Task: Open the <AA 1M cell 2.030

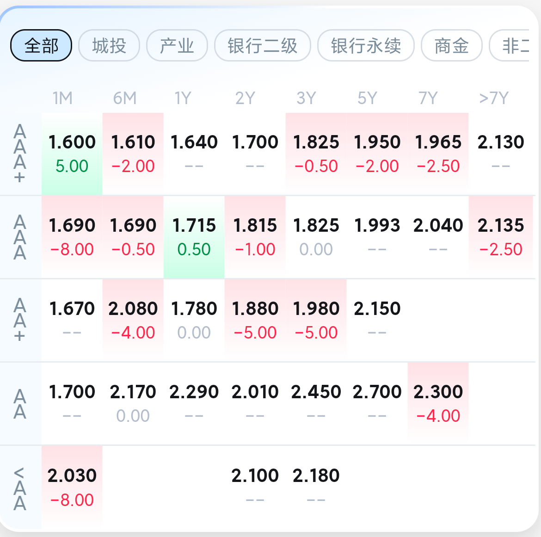Action: click(72, 488)
